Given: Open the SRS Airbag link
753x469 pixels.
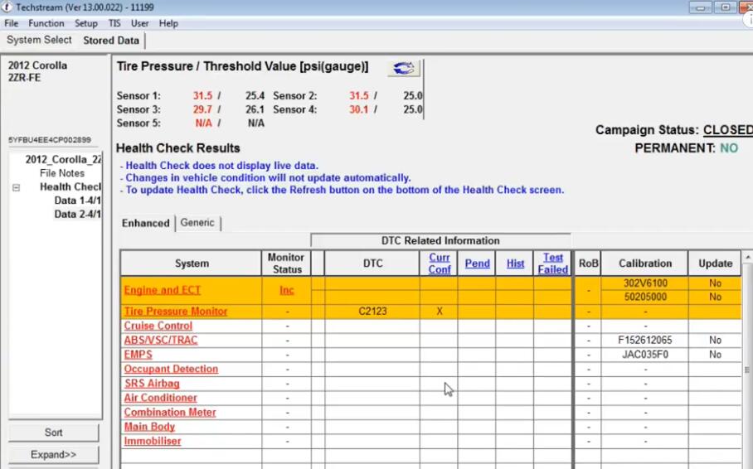Looking at the screenshot, I should click(152, 383).
